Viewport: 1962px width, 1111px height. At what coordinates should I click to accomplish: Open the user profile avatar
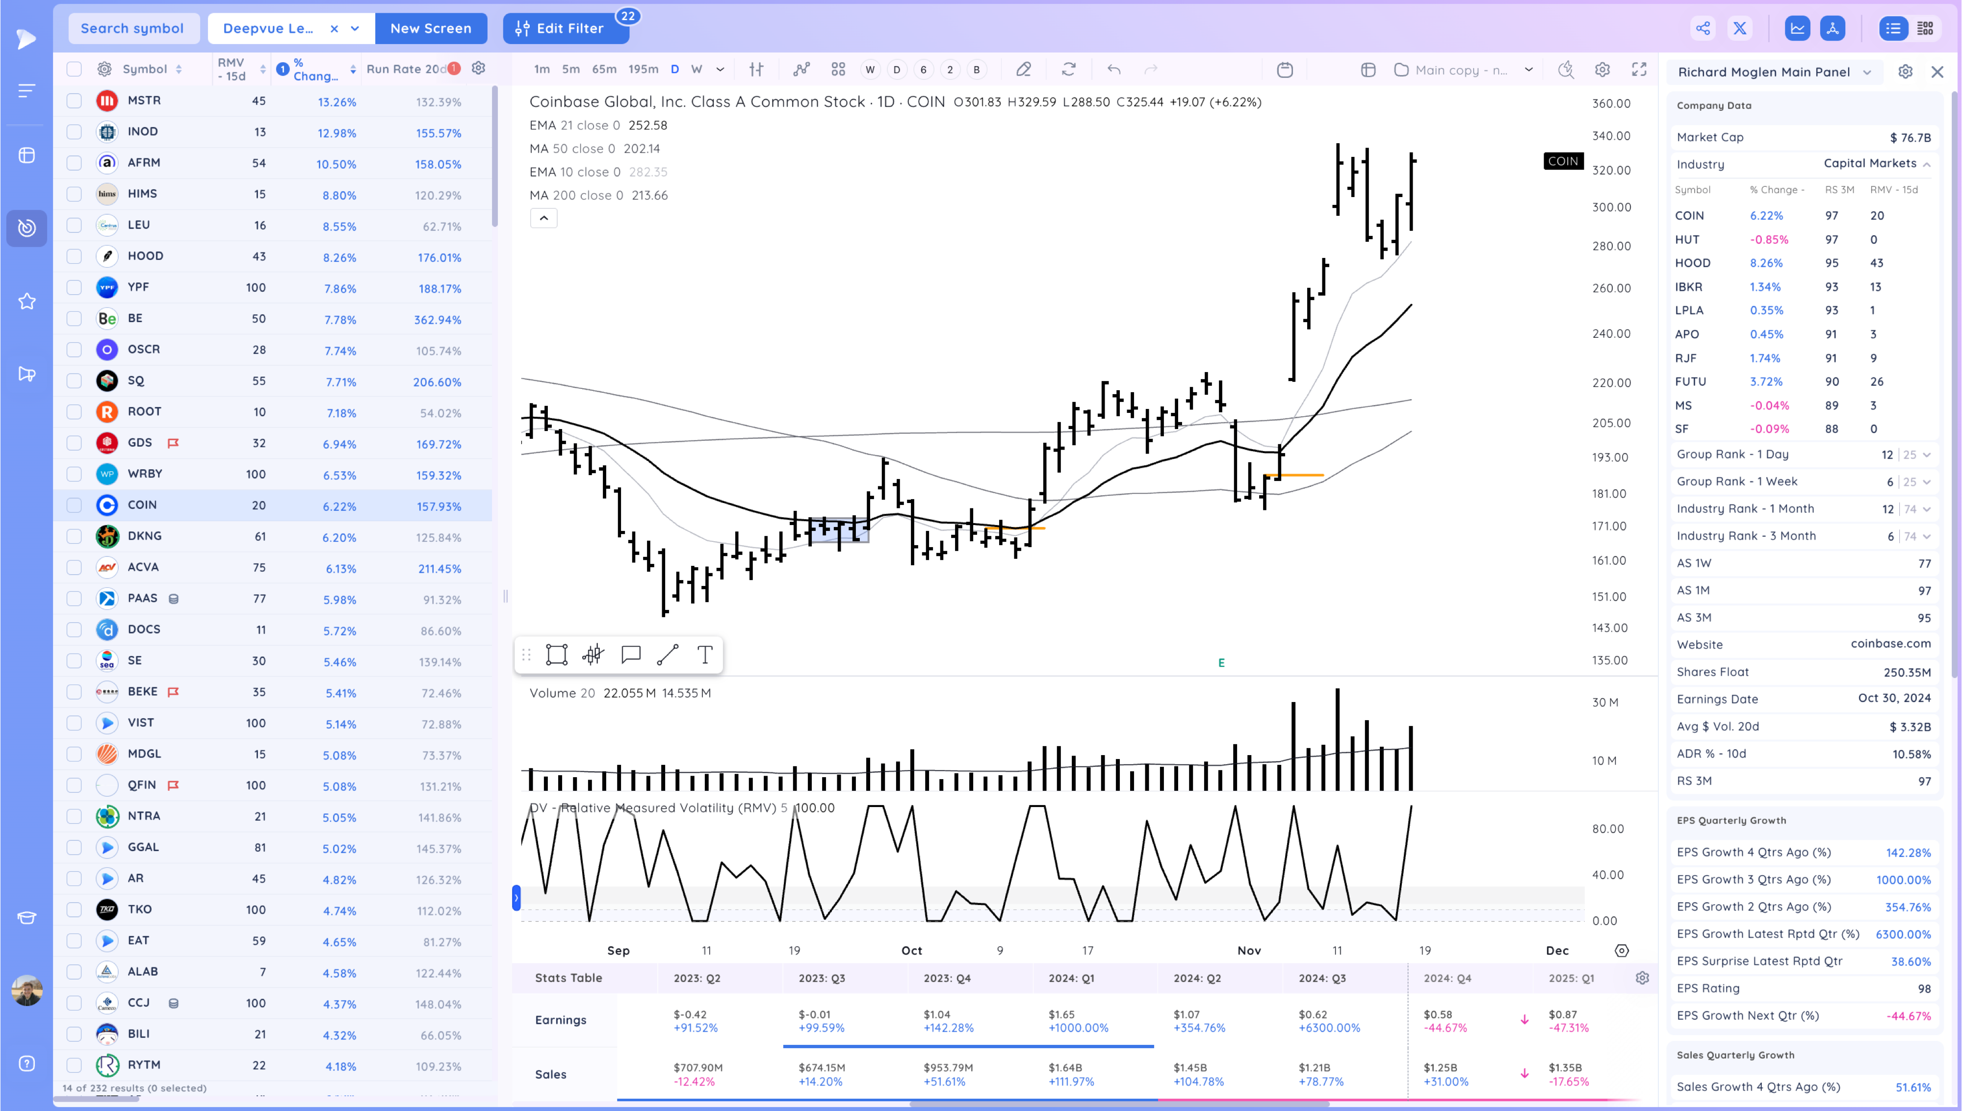pos(26,990)
